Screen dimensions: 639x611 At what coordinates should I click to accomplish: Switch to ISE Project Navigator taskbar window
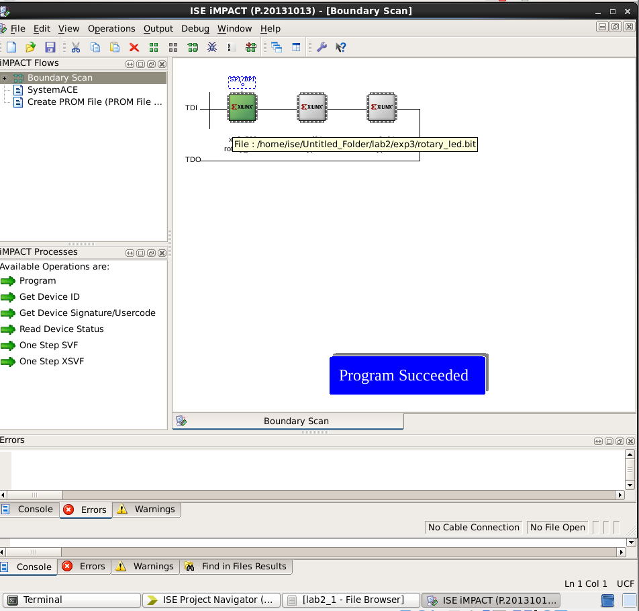[211, 600]
